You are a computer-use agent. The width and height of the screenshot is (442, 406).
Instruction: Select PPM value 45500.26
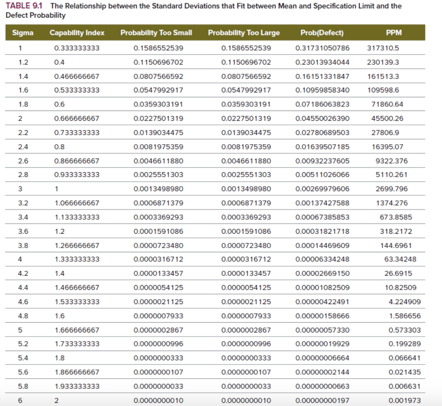[387, 118]
